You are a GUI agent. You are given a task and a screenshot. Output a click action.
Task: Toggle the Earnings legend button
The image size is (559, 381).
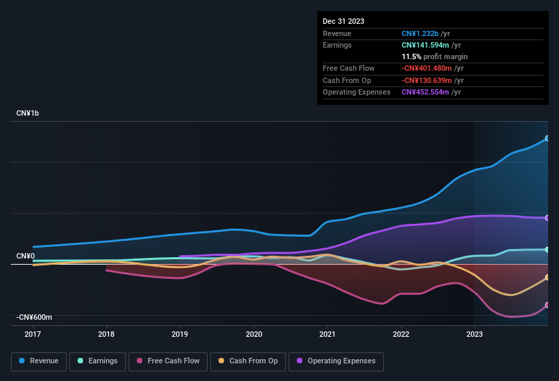(97, 361)
